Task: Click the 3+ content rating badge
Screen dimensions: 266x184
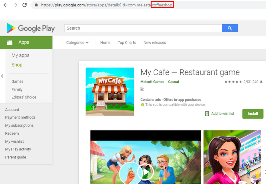Action: pos(142,89)
